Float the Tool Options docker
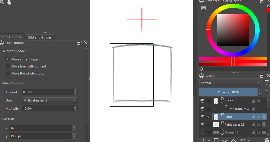 (79, 43)
